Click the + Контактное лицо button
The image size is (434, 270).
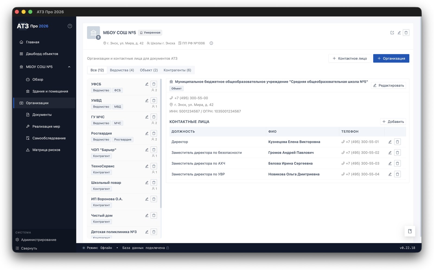(x=350, y=58)
